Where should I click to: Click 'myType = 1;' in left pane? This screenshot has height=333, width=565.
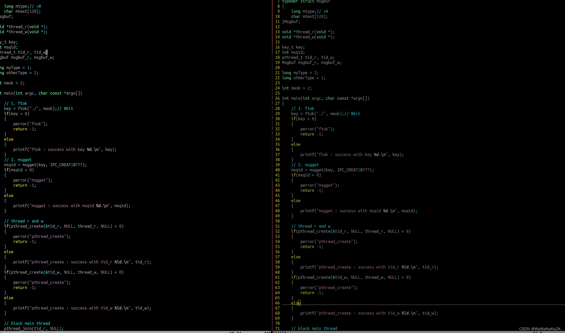[19, 68]
